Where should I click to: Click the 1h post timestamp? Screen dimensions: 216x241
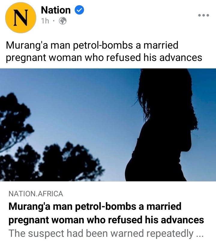[x=45, y=21]
